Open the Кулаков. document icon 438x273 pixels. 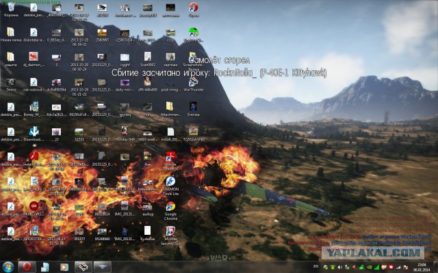coord(148,233)
